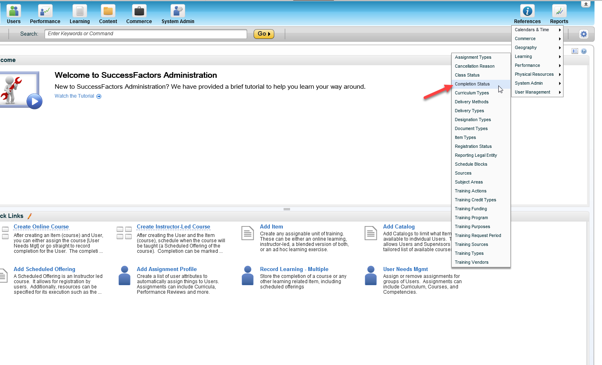Open the Watch the Tutorial link

(74, 96)
